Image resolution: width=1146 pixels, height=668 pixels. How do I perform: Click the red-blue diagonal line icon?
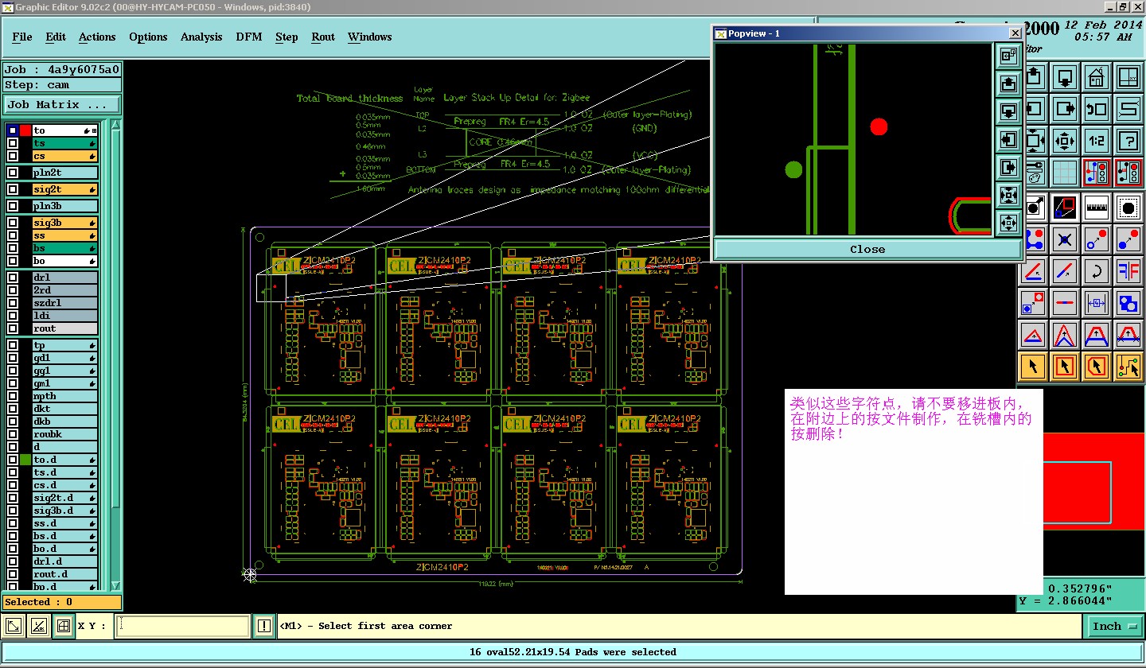[x=1065, y=270]
